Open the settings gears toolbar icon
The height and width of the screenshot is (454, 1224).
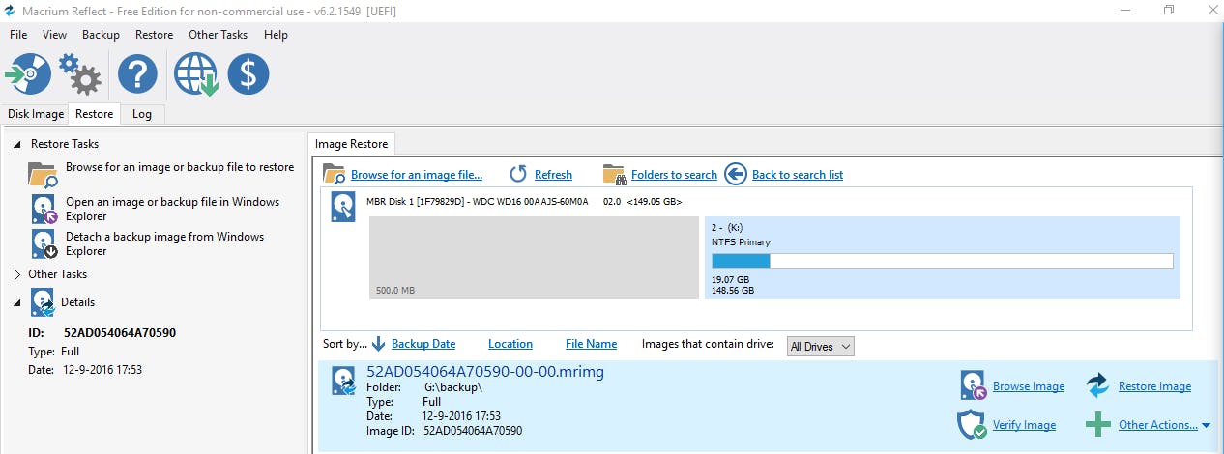pyautogui.click(x=80, y=74)
